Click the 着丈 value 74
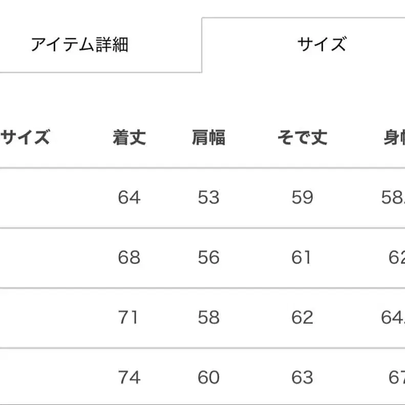 (x=129, y=377)
